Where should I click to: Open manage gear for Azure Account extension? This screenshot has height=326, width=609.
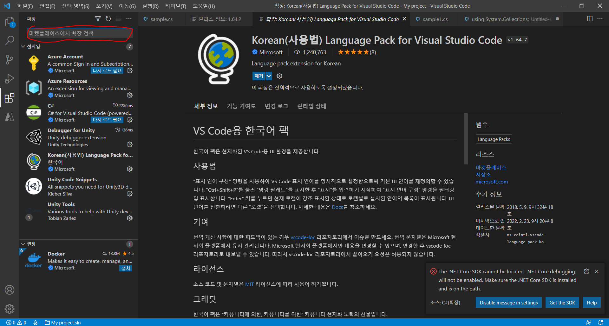130,70
